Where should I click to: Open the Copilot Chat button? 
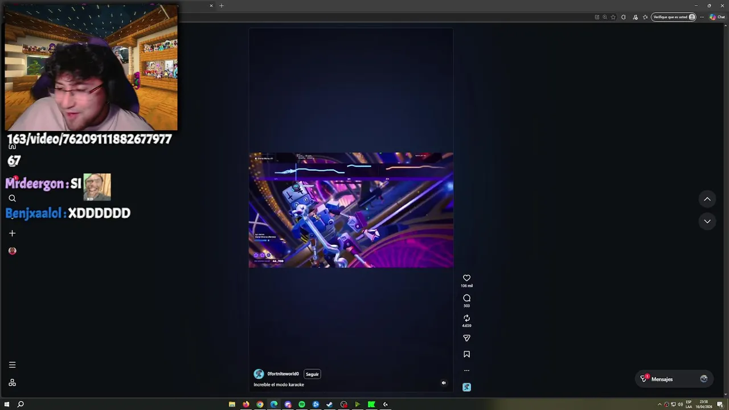717,17
